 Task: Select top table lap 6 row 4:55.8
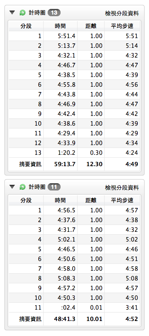coord(74,85)
